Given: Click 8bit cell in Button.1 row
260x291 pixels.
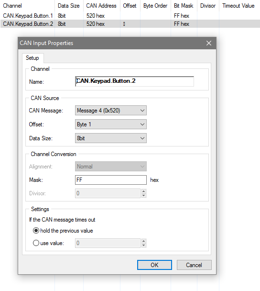Looking at the screenshot, I should 62,16.
